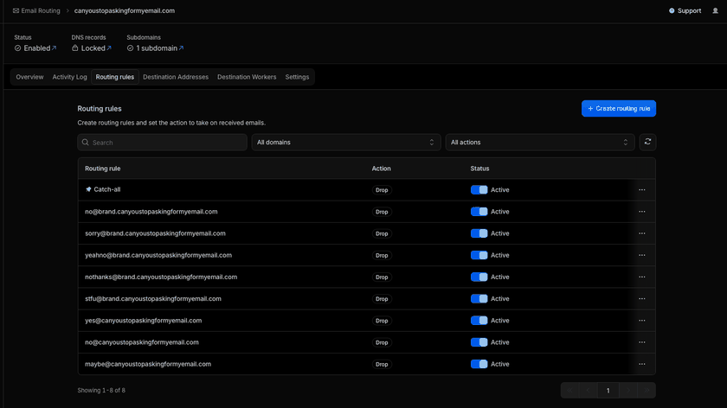The height and width of the screenshot is (408, 727).
Task: Open more options for yeahno@brand rule
Action: pos(641,255)
